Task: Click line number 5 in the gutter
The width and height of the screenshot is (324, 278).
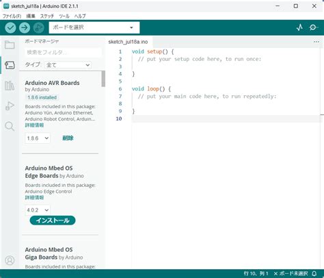Action: coord(120,81)
